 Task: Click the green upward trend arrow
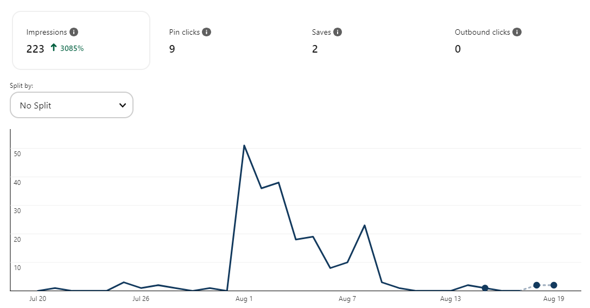pyautogui.click(x=53, y=48)
